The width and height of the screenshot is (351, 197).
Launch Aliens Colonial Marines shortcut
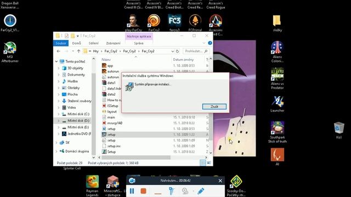(x=277, y=52)
